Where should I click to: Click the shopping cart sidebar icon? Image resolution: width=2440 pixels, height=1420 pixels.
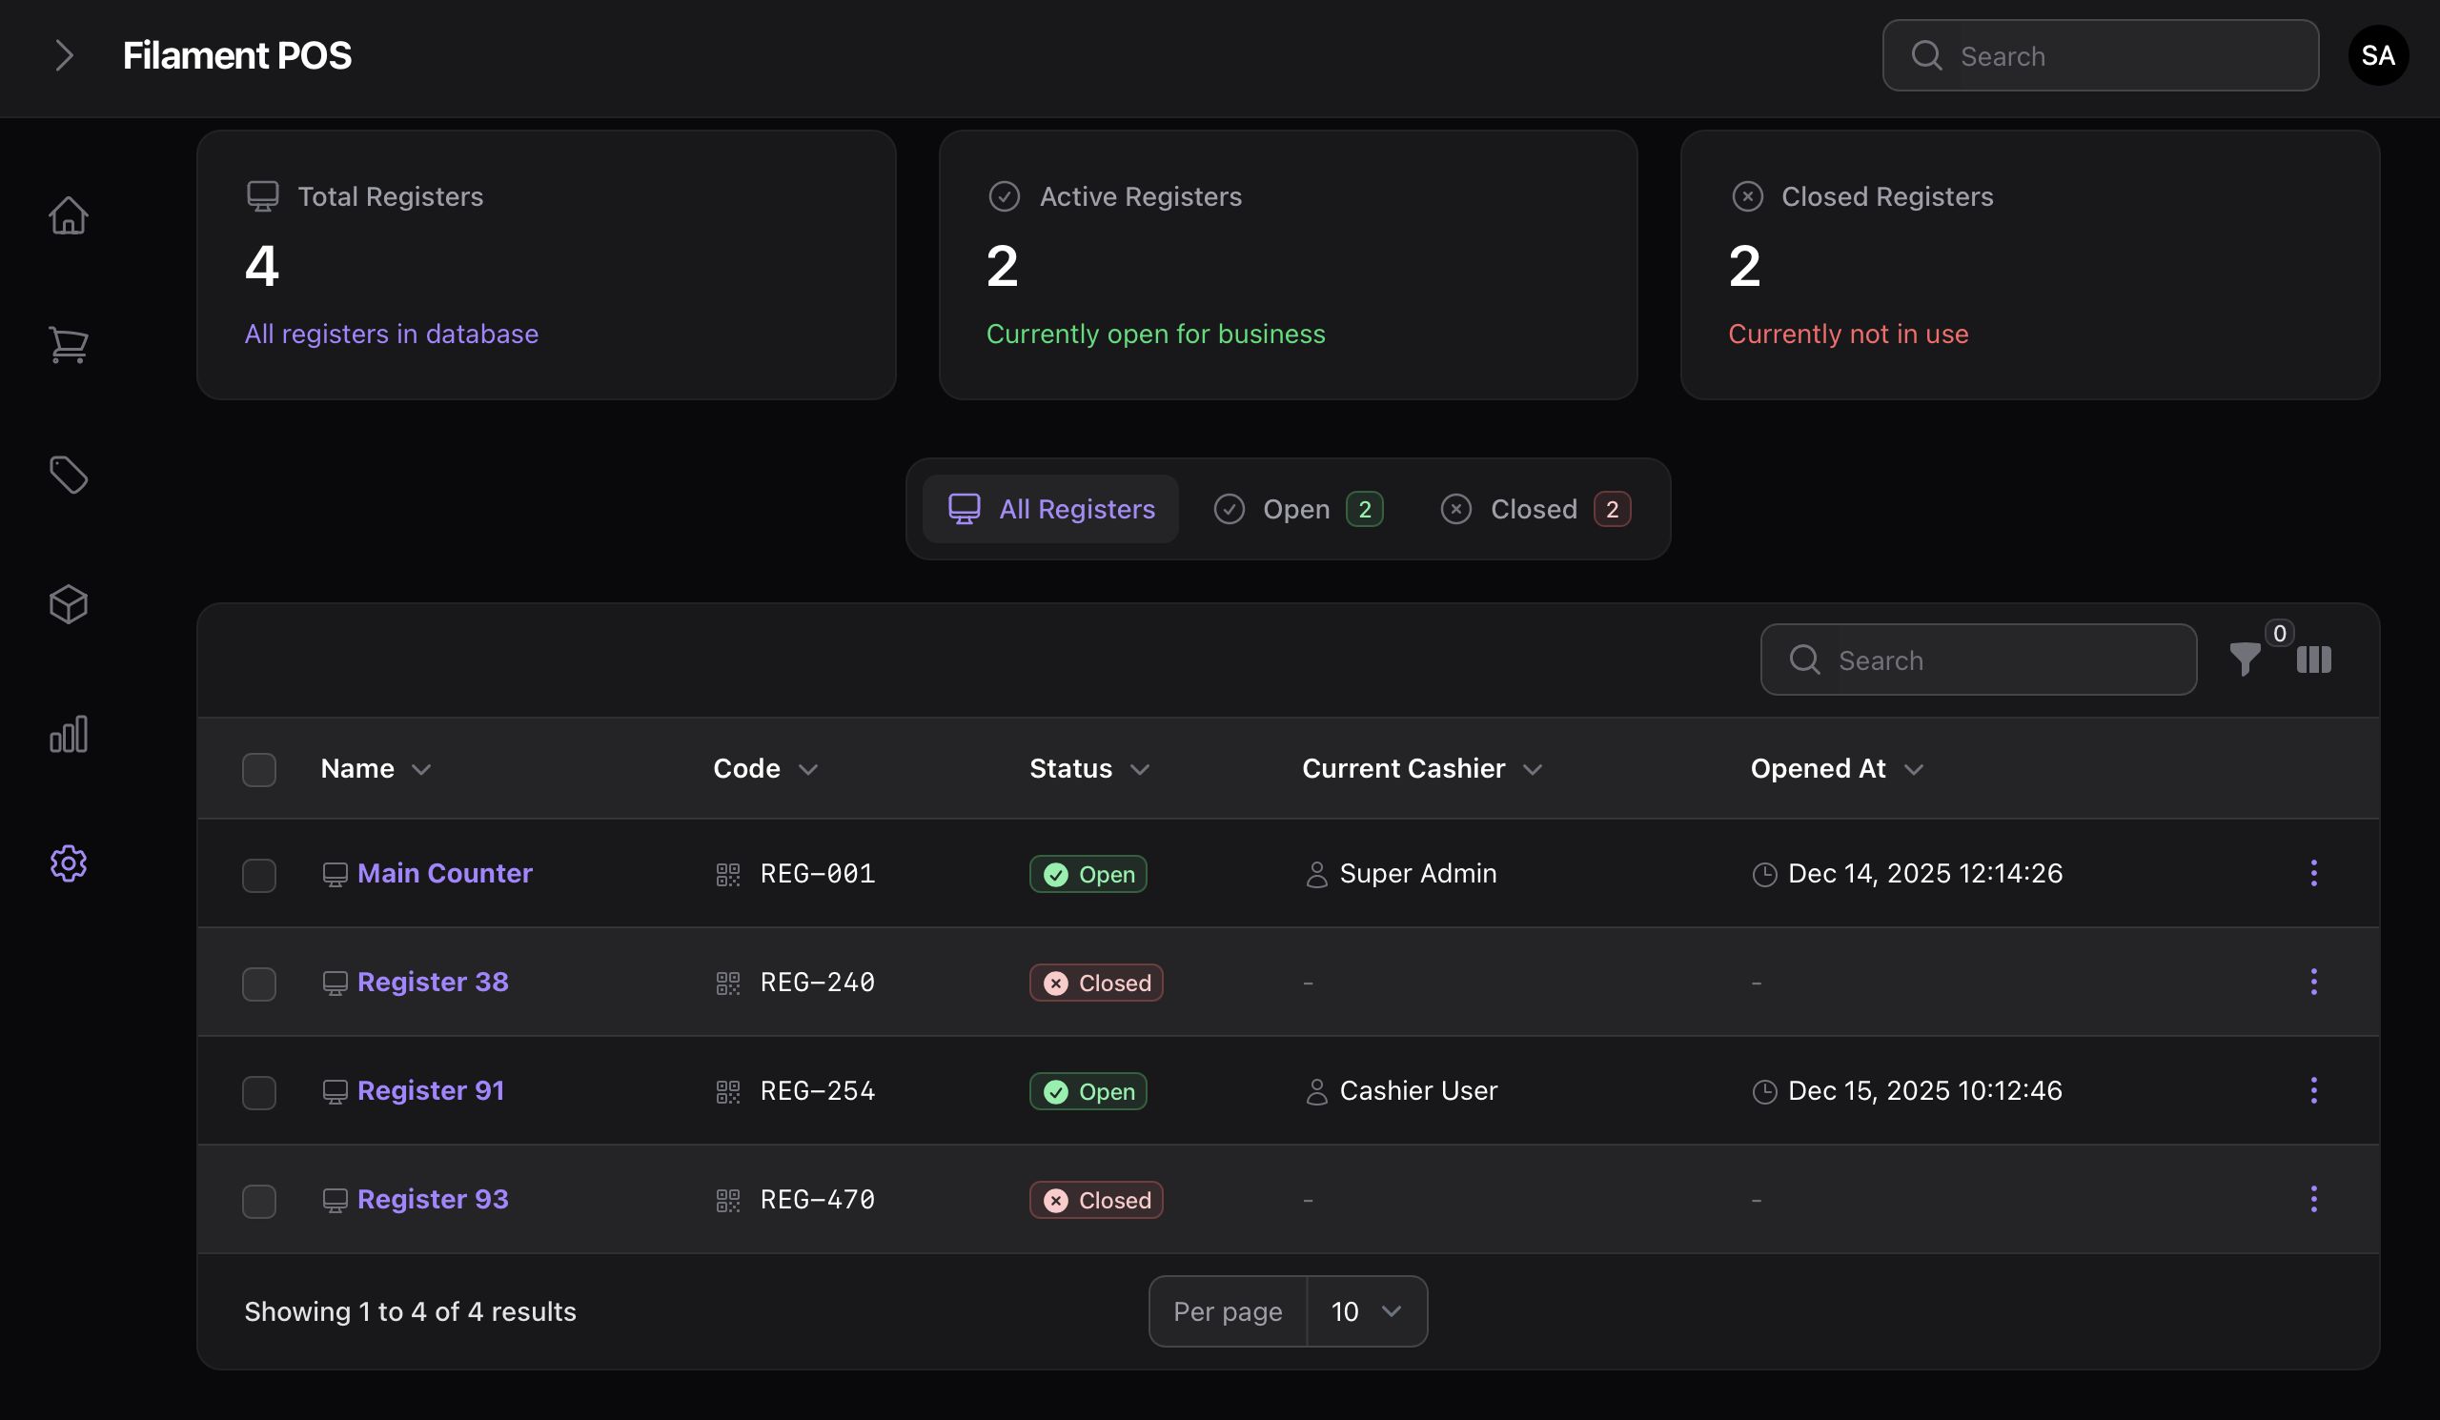pyautogui.click(x=68, y=344)
